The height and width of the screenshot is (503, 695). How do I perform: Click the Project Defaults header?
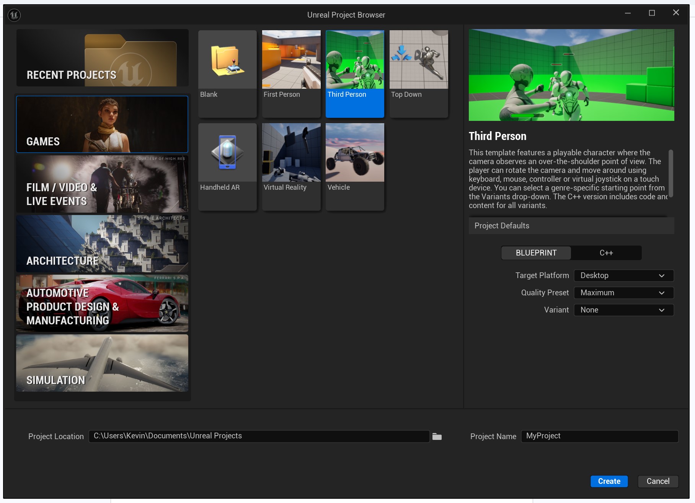pyautogui.click(x=571, y=226)
